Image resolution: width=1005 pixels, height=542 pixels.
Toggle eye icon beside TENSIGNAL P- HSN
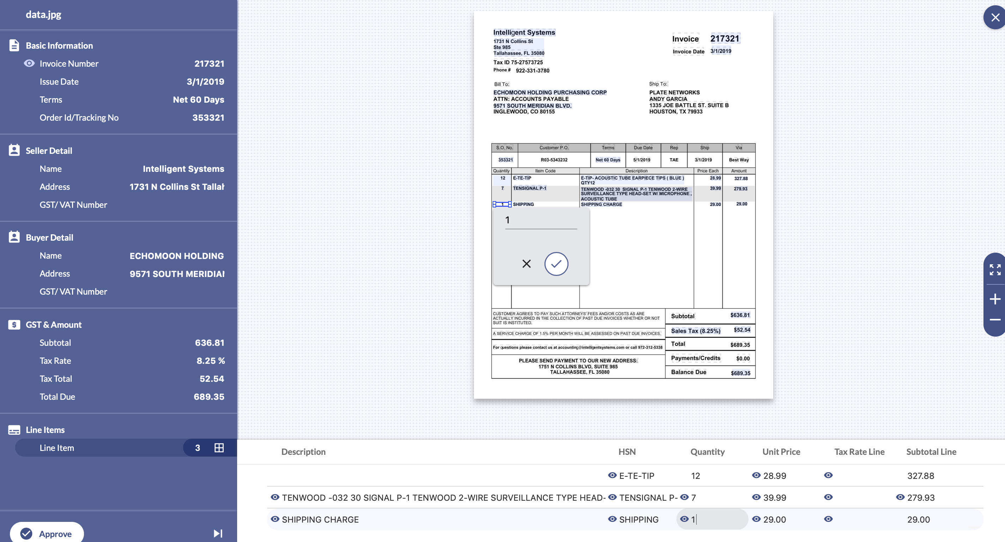click(612, 497)
